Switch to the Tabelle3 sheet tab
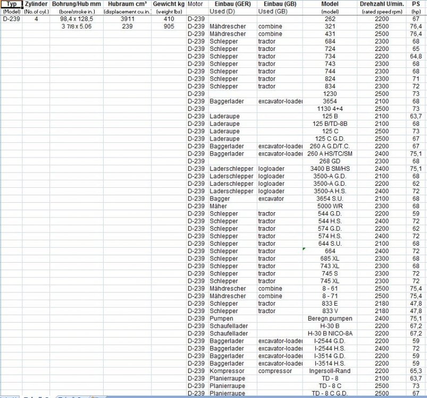 (x=69, y=396)
